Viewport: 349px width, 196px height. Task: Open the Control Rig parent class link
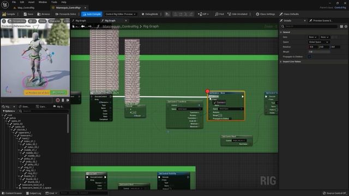coord(340,8)
